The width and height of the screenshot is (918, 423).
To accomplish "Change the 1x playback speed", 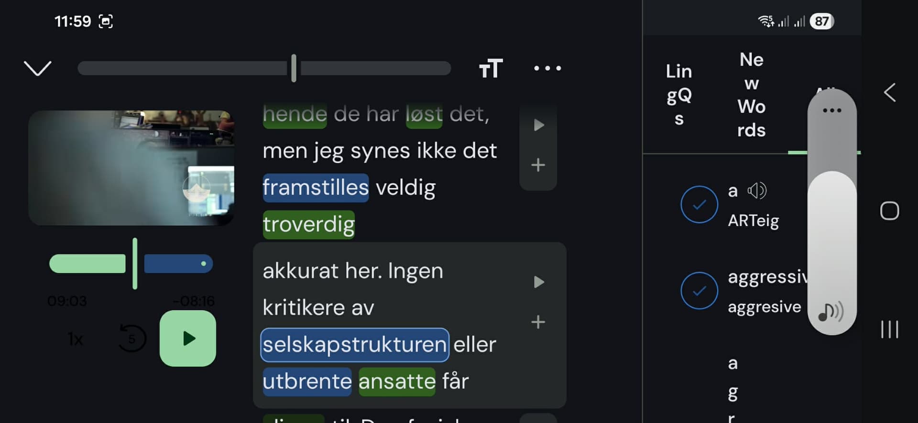I will [x=75, y=339].
